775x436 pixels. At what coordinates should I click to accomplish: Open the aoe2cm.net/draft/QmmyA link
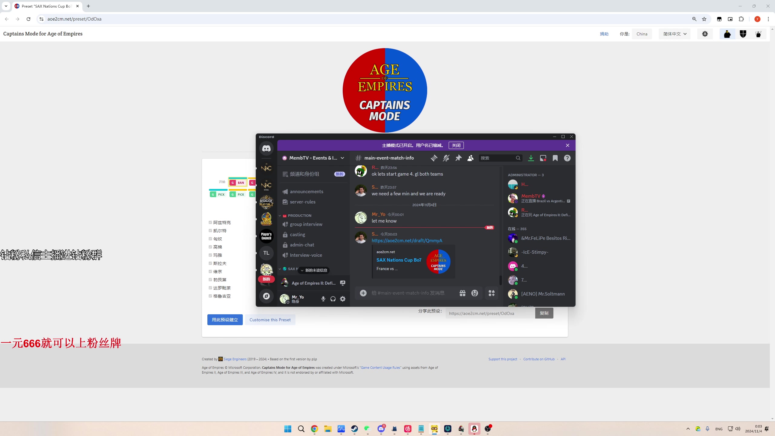pos(407,241)
